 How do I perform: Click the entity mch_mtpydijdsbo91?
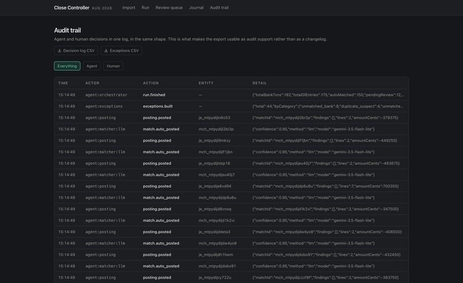tap(217, 266)
